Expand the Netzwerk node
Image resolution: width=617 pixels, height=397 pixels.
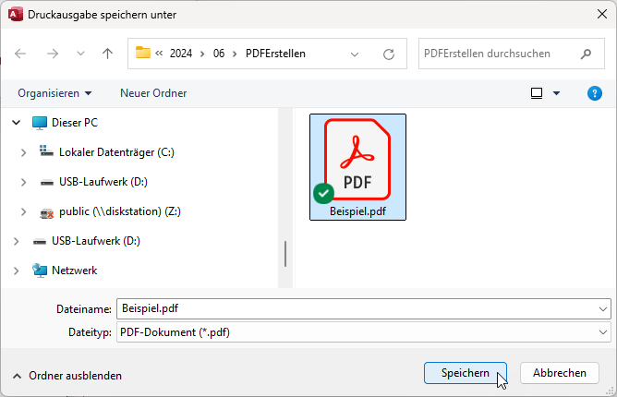point(16,271)
